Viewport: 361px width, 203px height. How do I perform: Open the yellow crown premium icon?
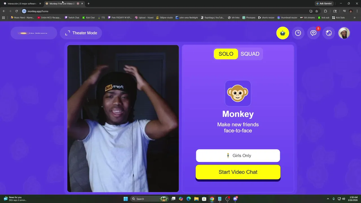point(283,33)
